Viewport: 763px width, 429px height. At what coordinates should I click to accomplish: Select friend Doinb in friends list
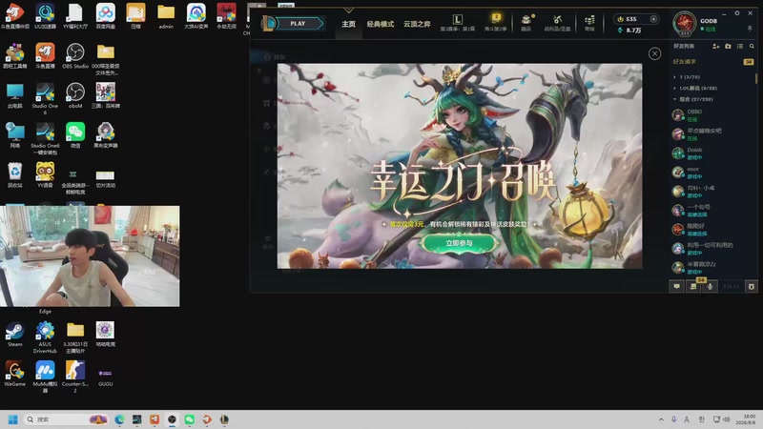coord(712,153)
